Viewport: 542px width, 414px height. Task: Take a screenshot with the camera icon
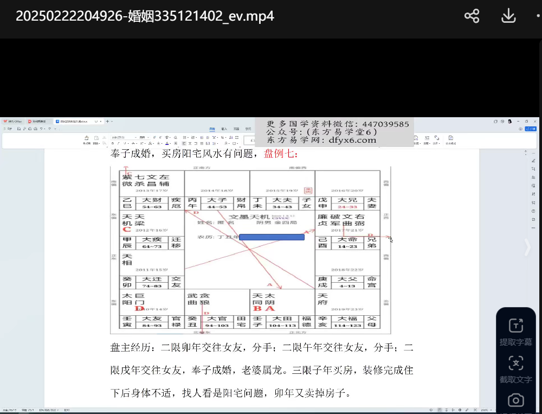point(515,401)
